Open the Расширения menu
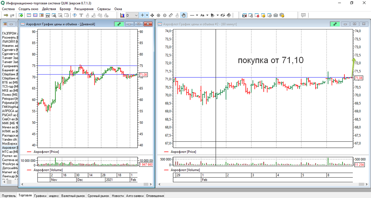Screen dimensions: 371x198 pos(84,9)
